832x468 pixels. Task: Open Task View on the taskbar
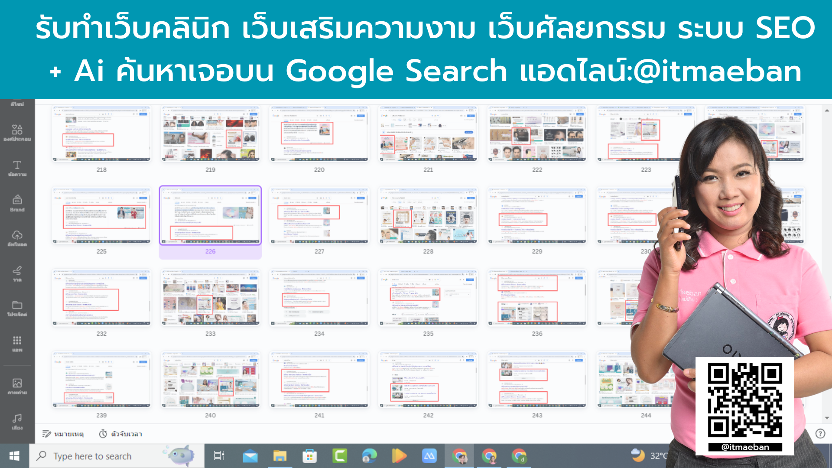tap(219, 456)
